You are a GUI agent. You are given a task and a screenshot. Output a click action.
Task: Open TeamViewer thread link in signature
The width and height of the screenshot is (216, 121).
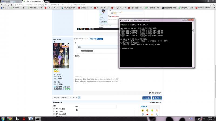tap(103, 81)
